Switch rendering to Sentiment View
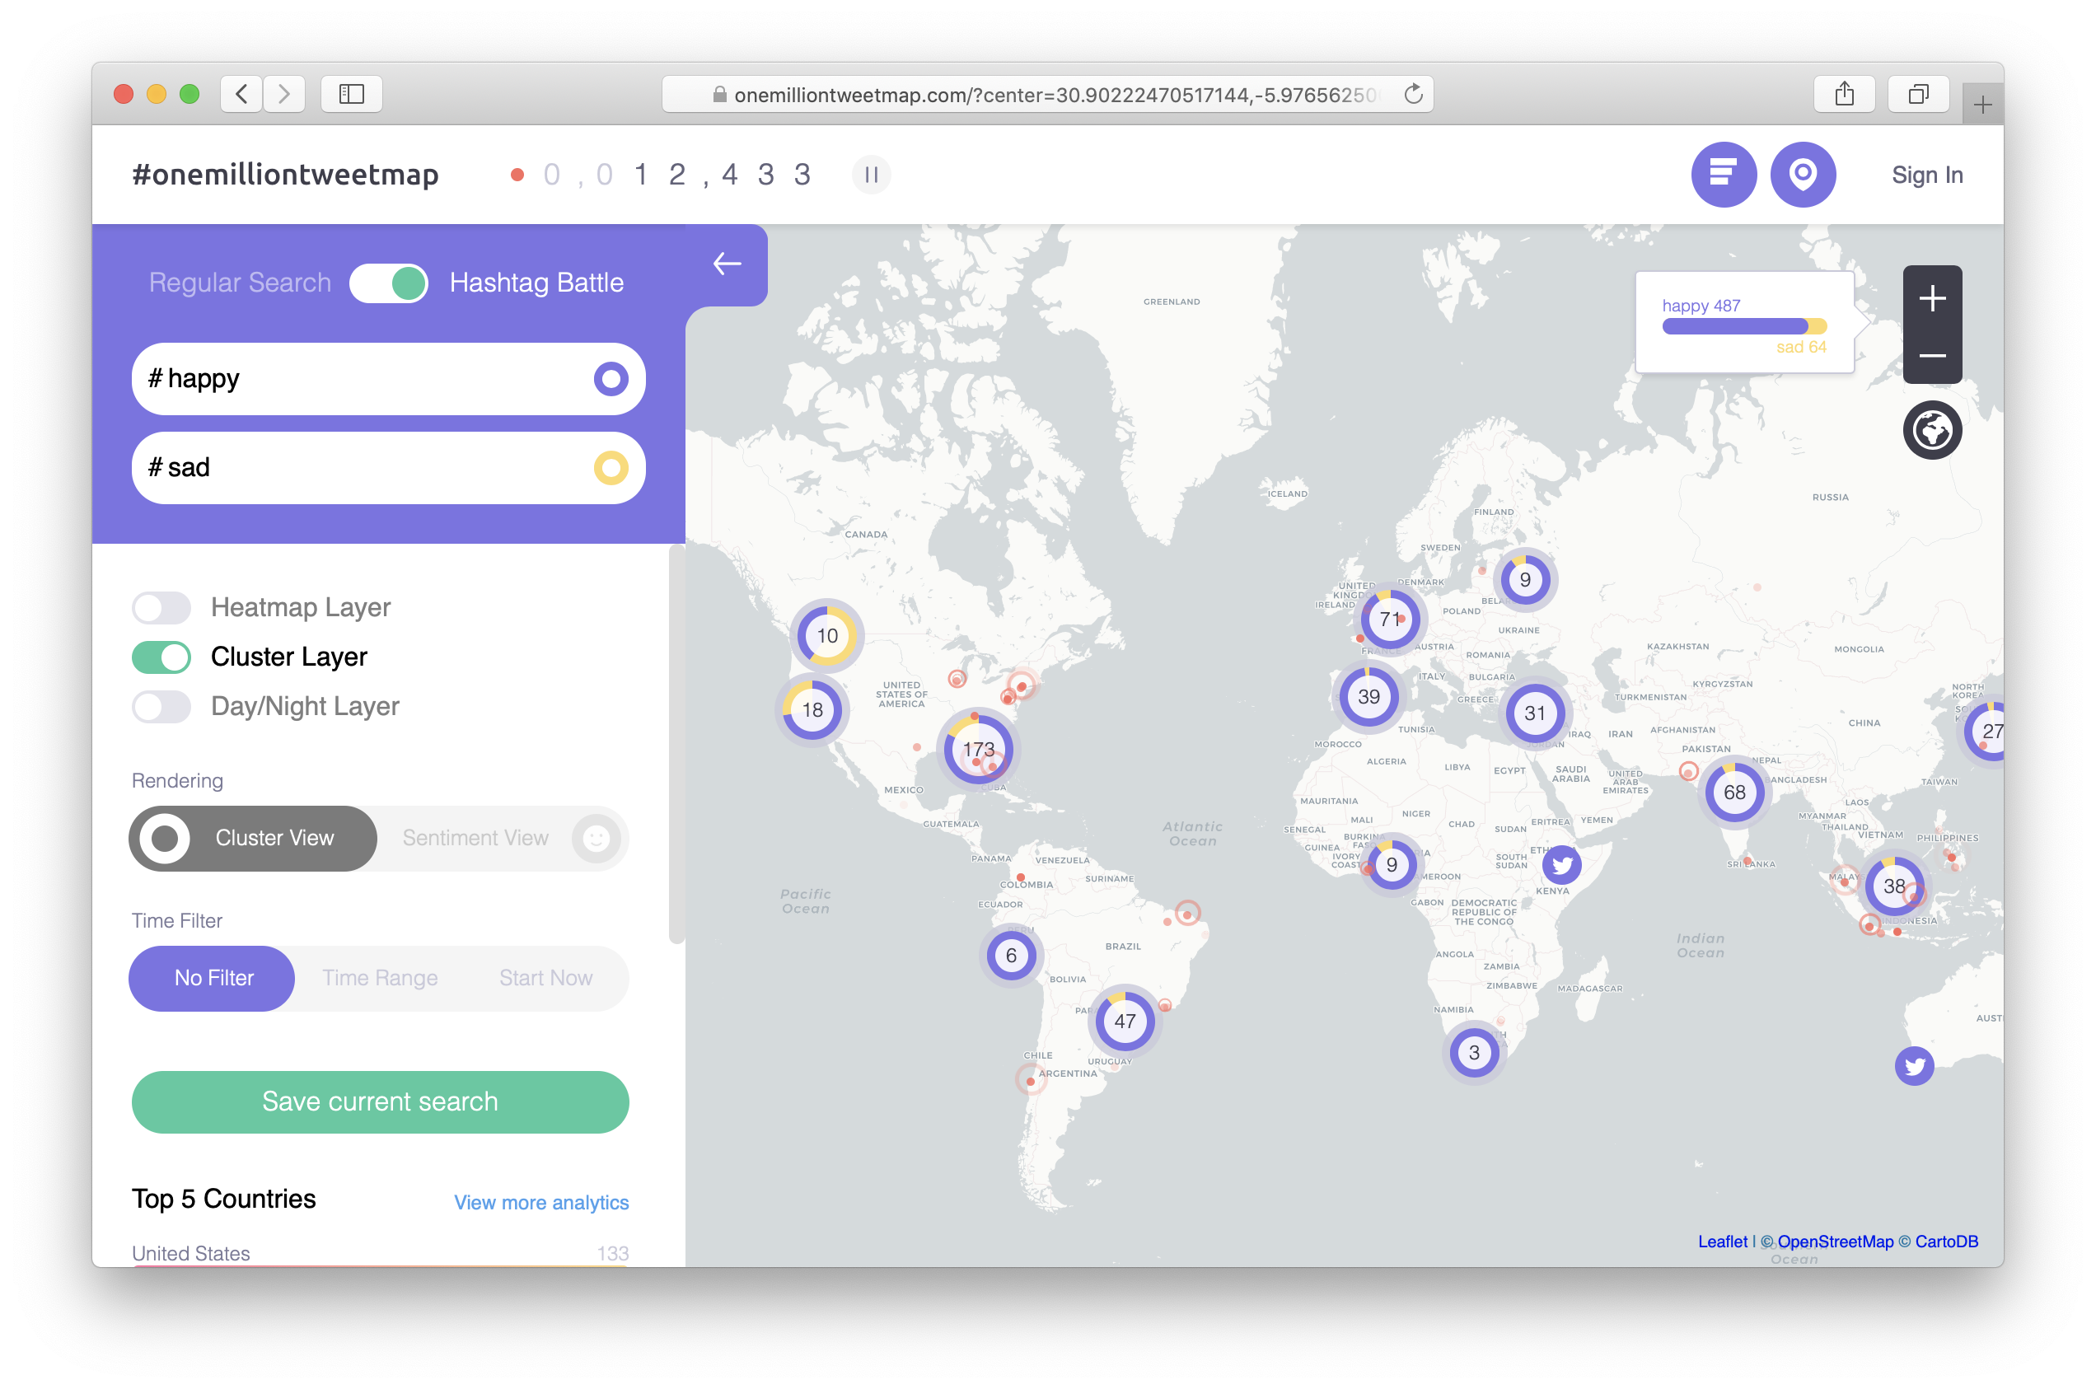Image resolution: width=2096 pixels, height=1389 pixels. tap(475, 838)
